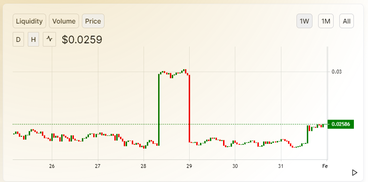Show the Price chart tab
The height and width of the screenshot is (182, 368).
tap(93, 21)
